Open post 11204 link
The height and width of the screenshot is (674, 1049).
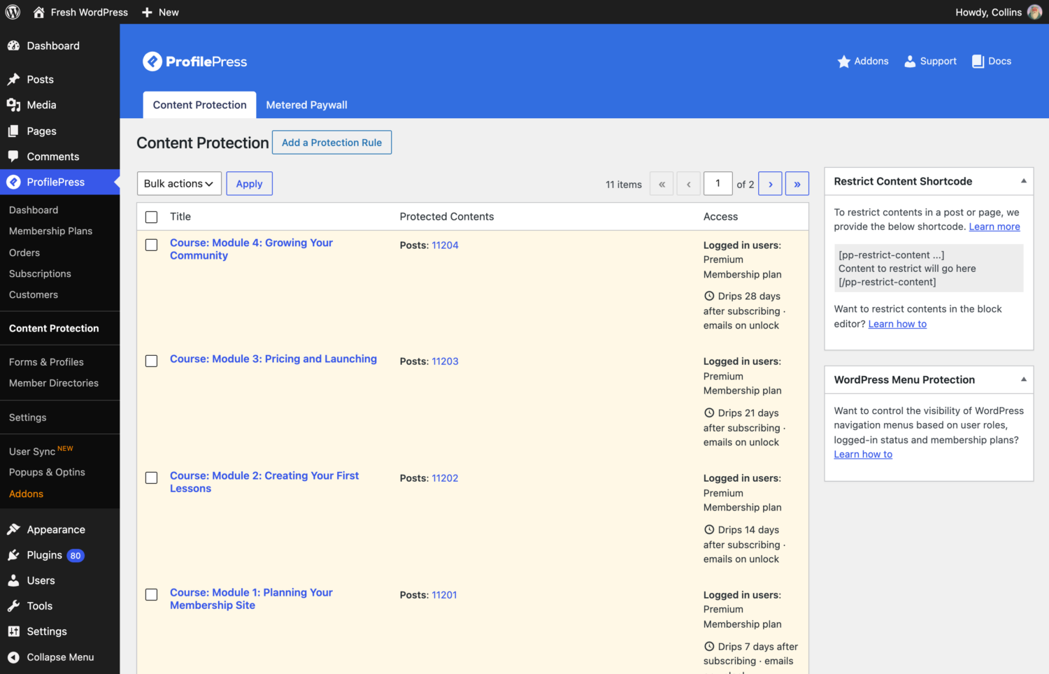[x=445, y=245]
